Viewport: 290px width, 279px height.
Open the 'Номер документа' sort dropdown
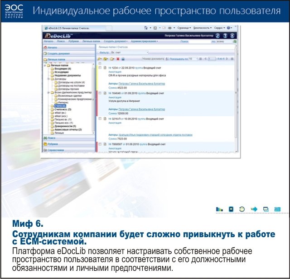pyautogui.click(x=153, y=59)
